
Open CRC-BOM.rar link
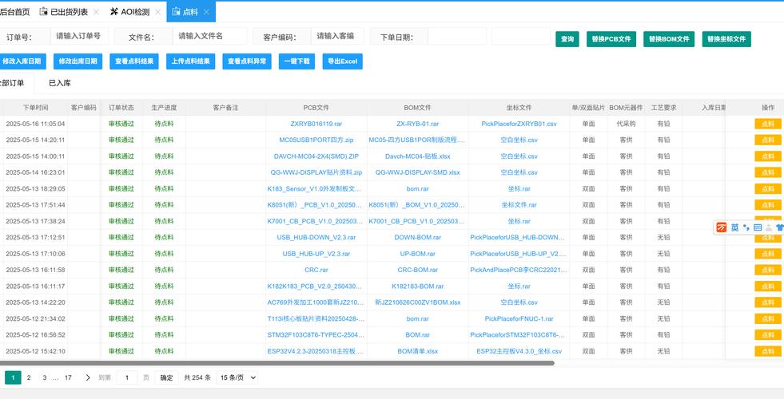tap(417, 270)
